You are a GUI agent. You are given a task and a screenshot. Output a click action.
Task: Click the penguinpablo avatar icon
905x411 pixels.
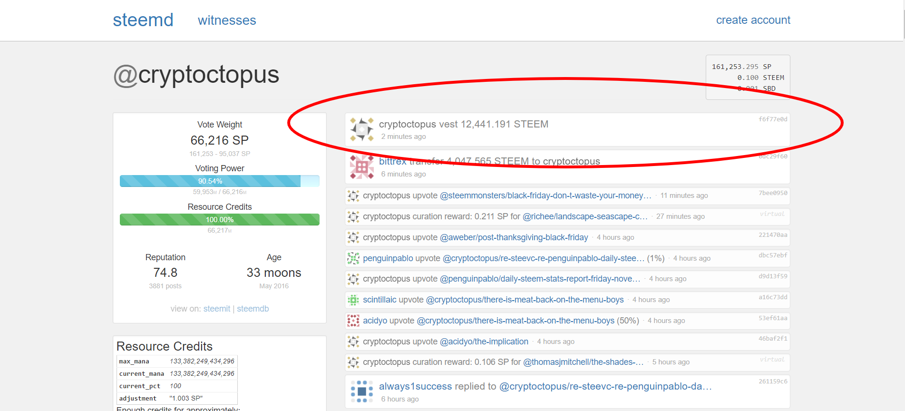coord(353,258)
